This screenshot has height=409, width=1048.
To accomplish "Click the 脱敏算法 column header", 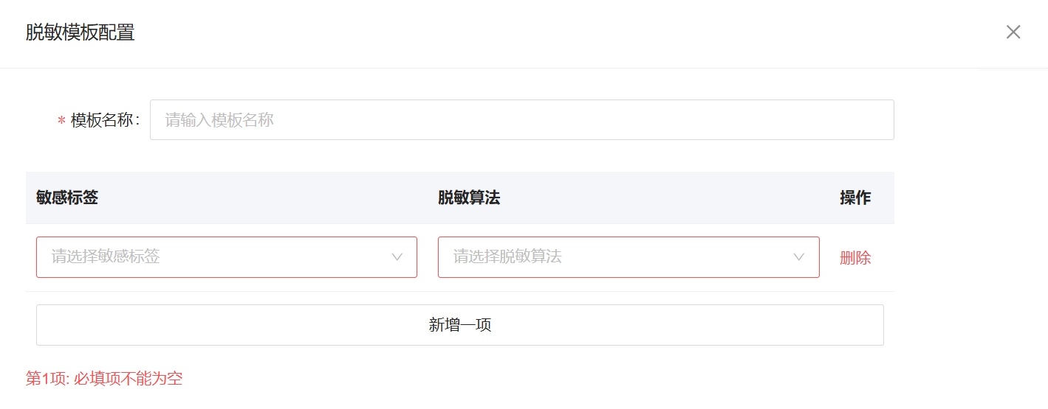I will [x=469, y=197].
